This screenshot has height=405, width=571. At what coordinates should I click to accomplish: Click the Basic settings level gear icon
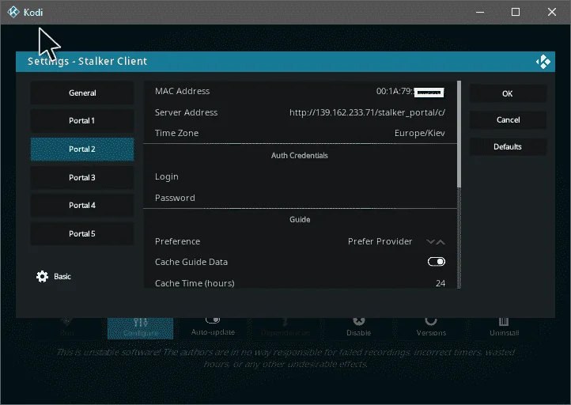pos(42,276)
